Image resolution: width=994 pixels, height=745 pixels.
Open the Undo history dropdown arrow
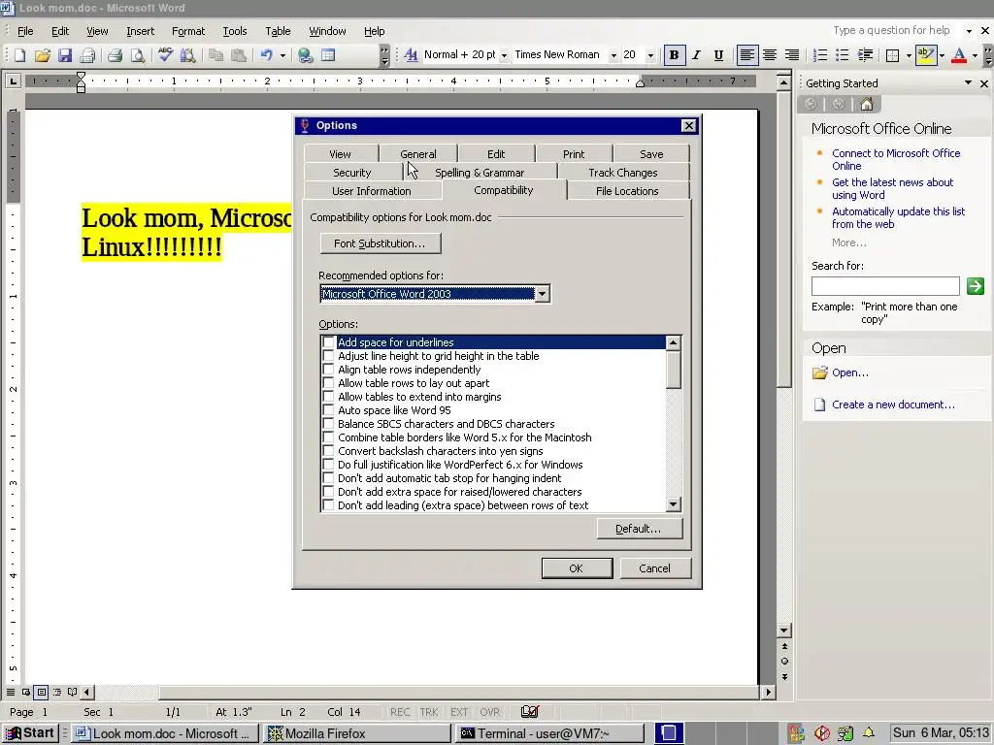click(x=282, y=55)
